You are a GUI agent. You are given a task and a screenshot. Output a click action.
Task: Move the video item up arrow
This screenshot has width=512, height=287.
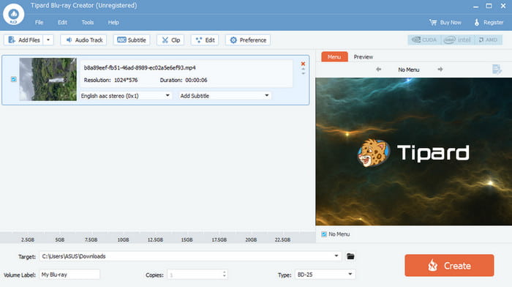(303, 70)
